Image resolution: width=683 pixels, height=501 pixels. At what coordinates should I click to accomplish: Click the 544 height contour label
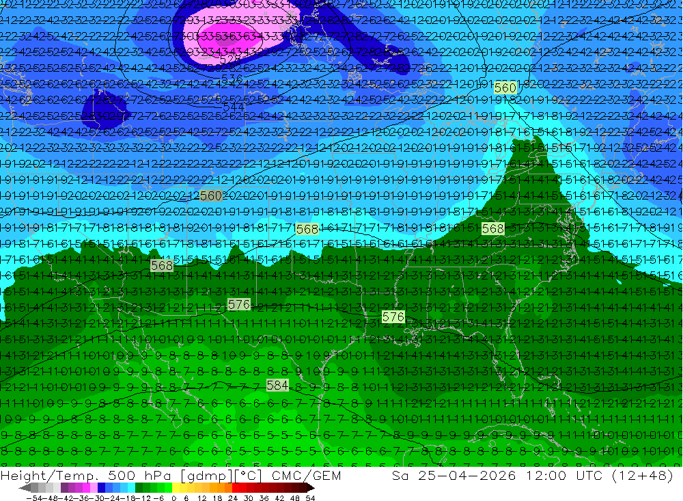pyautogui.click(x=234, y=107)
